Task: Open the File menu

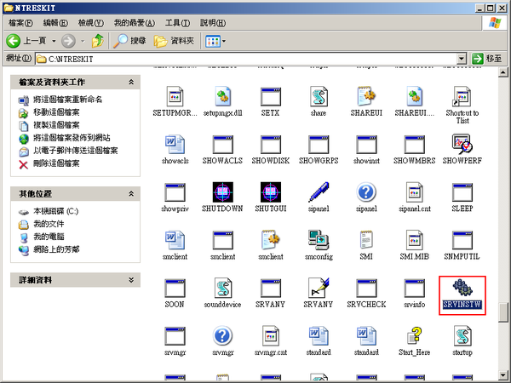Action: point(20,23)
